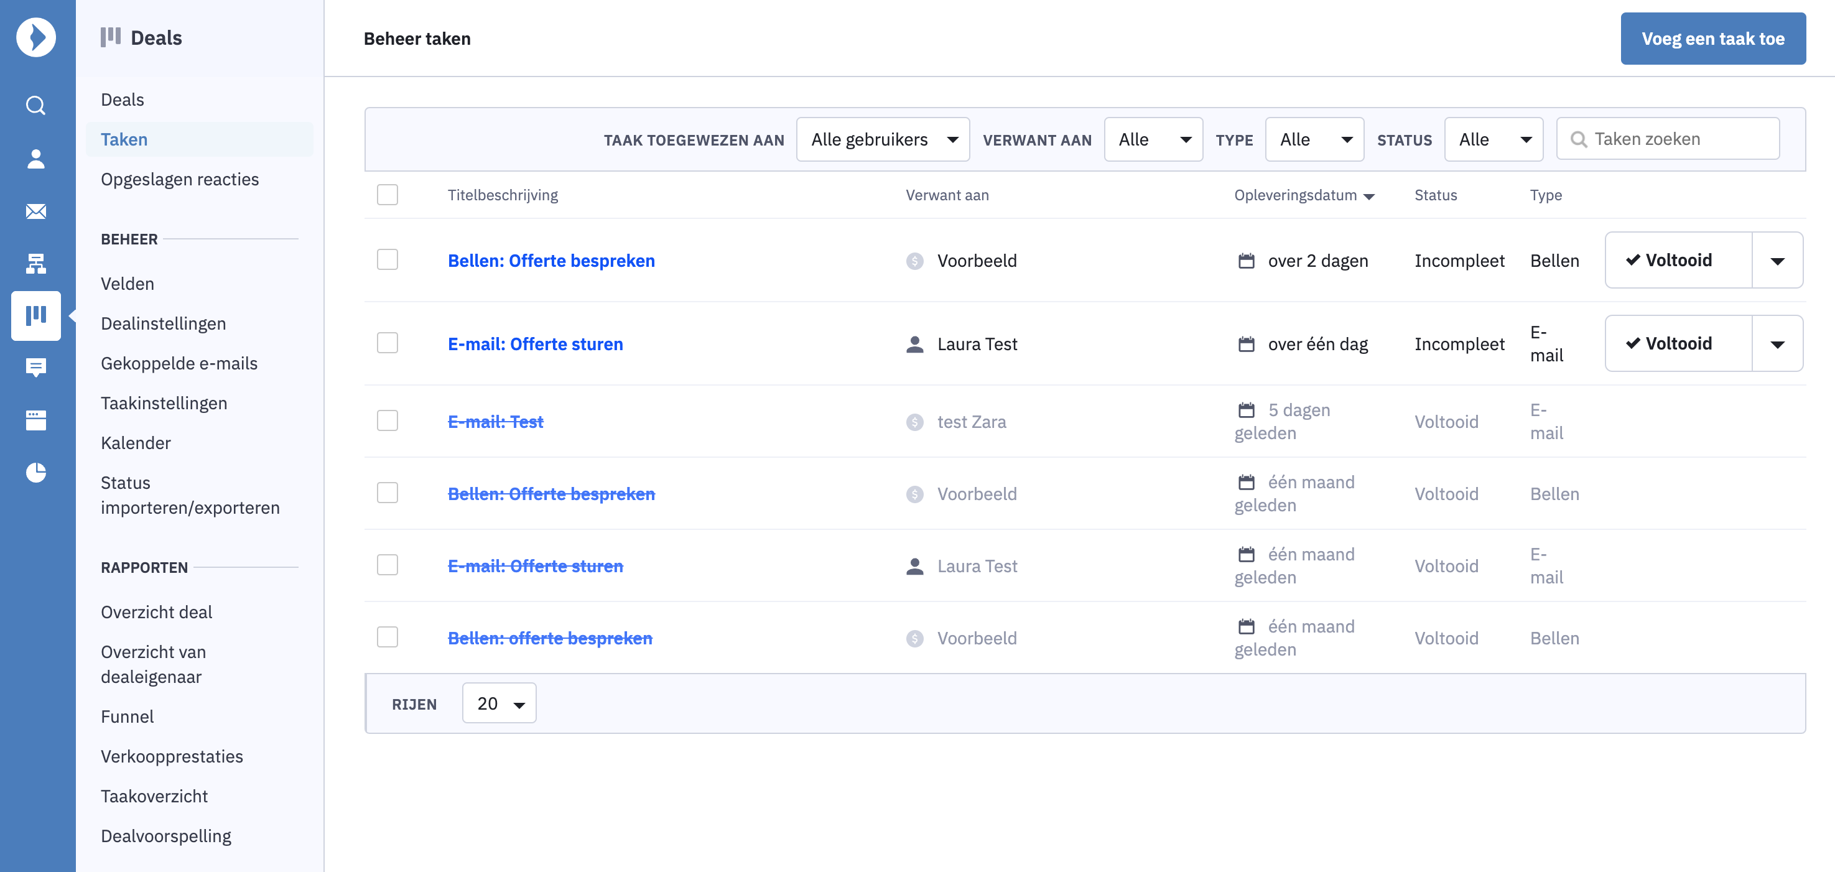Screen dimensions: 1835x872
Task: Expand the arrow beside Voltooid for Bellen task
Action: point(1777,261)
